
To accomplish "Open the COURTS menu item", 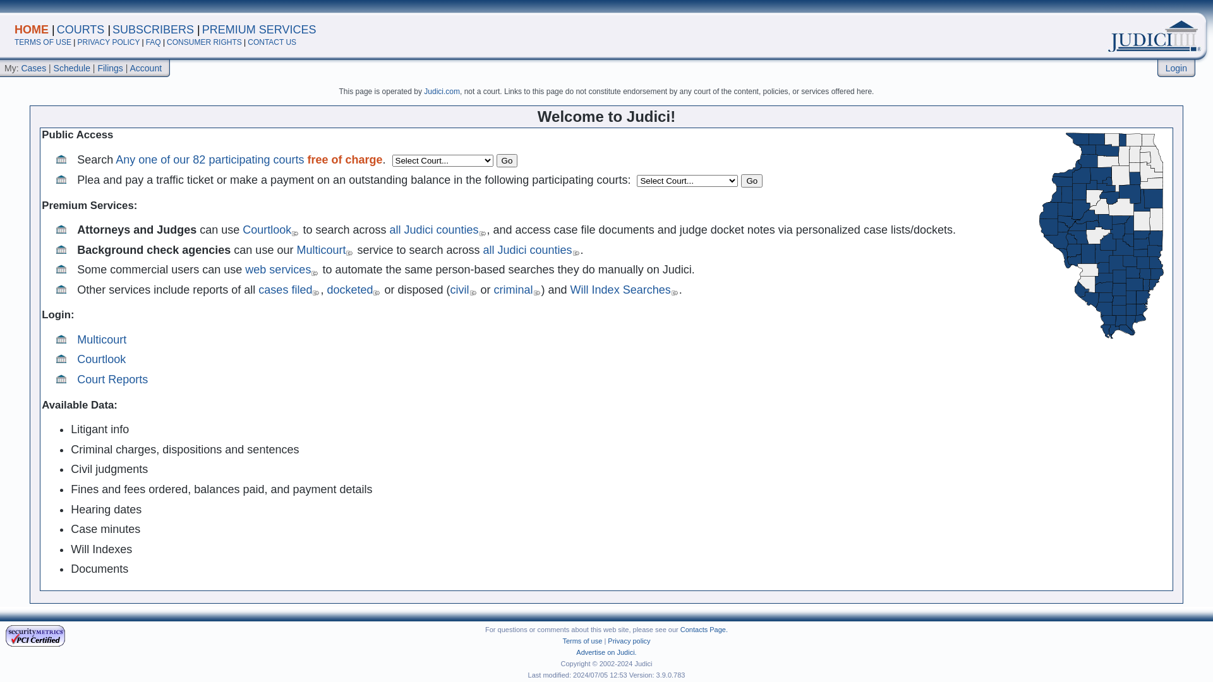I will [80, 30].
